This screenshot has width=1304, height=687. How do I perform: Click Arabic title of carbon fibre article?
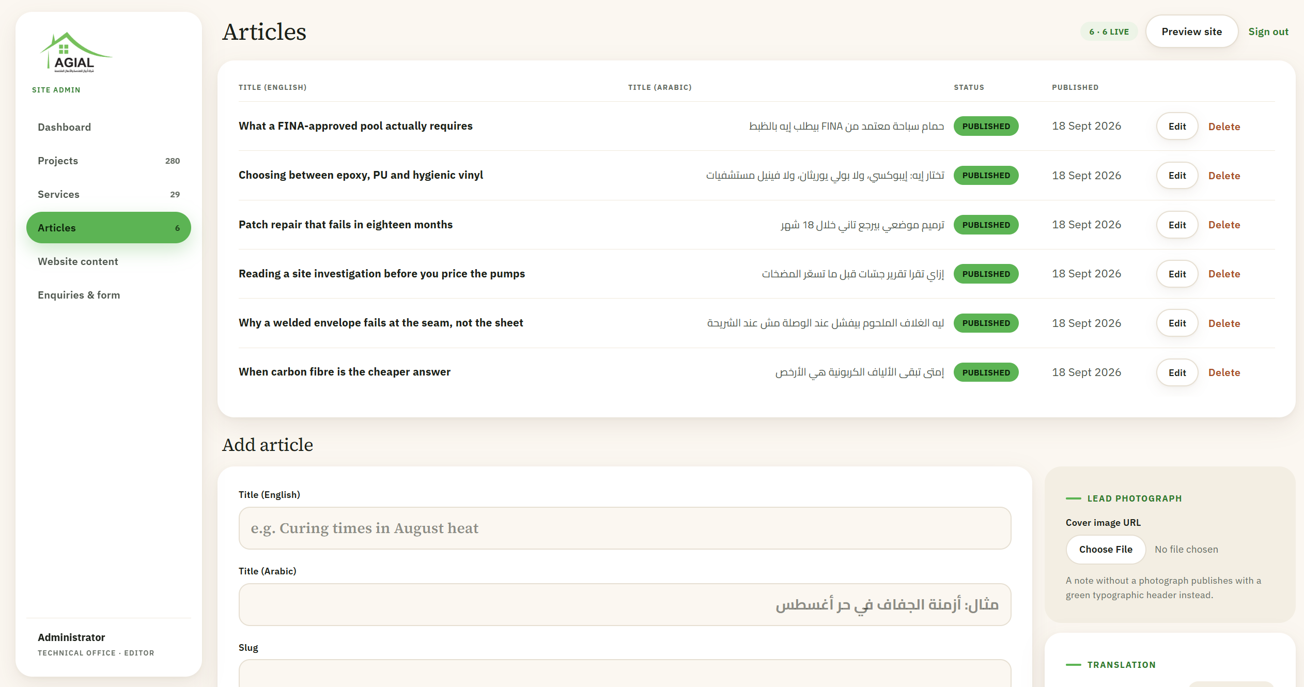click(860, 372)
